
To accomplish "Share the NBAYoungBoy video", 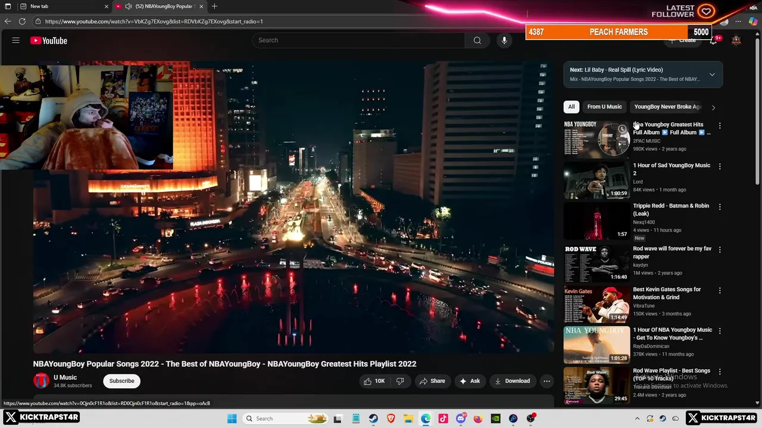I will (x=432, y=381).
